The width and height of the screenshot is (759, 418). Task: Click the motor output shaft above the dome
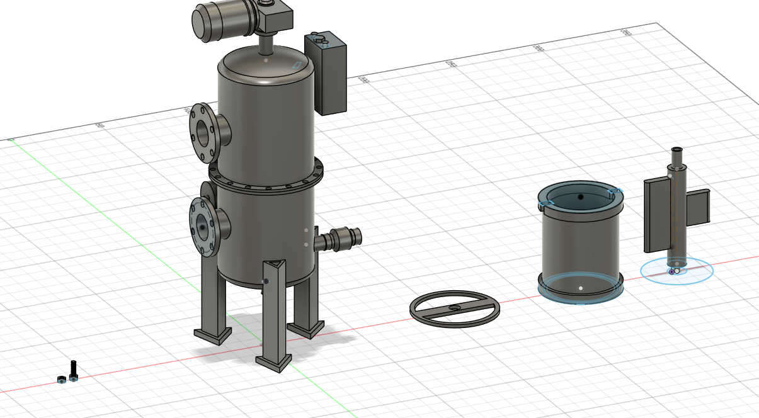pyautogui.click(x=266, y=44)
